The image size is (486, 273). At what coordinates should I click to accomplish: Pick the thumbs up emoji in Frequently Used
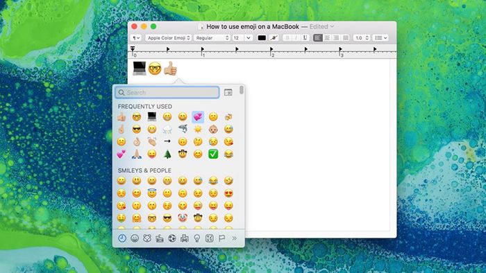click(x=121, y=117)
